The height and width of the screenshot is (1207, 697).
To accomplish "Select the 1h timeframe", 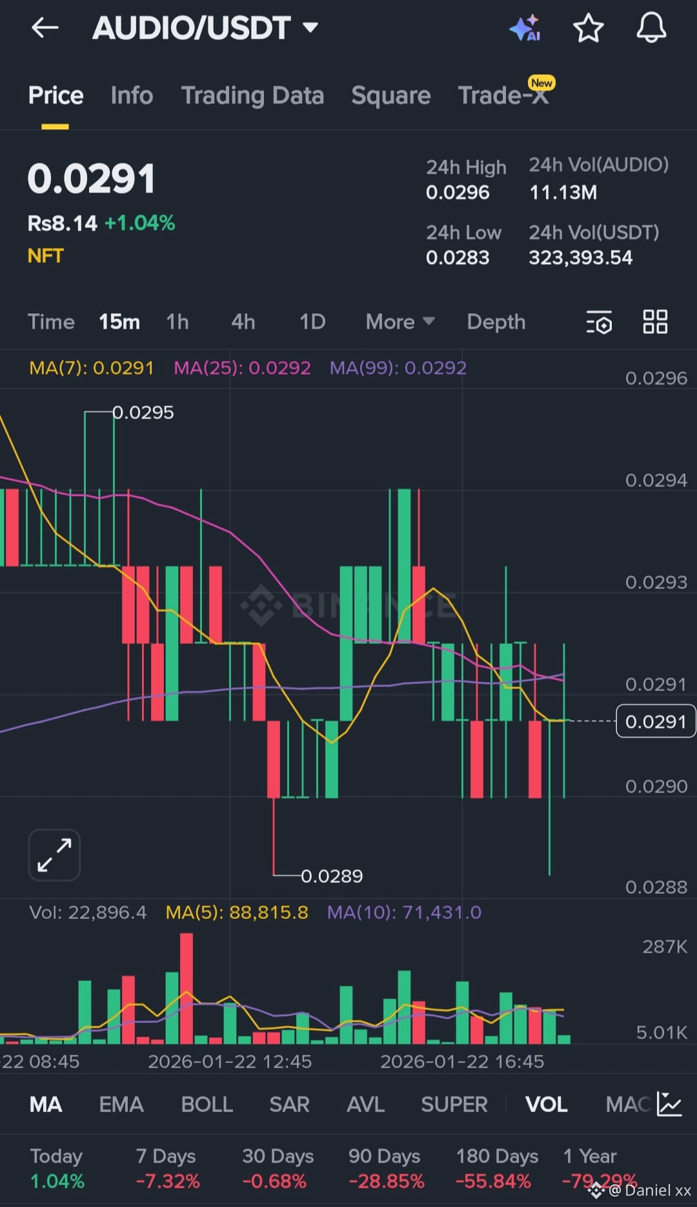I will [x=177, y=322].
